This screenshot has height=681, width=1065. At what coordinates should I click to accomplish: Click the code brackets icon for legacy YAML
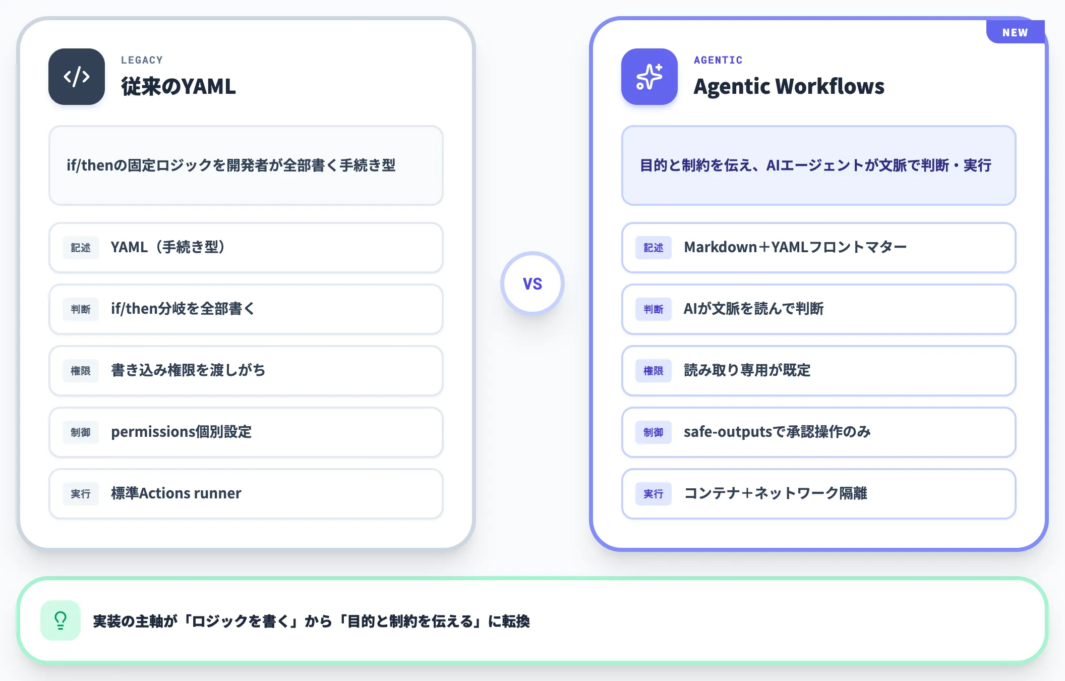click(x=77, y=77)
